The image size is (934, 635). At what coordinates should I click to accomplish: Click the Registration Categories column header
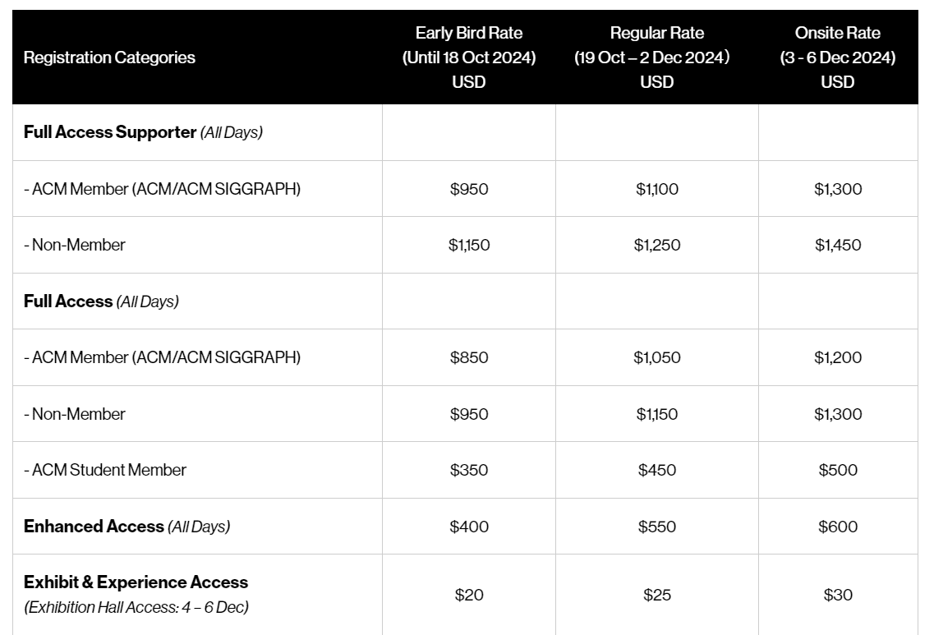click(x=109, y=58)
